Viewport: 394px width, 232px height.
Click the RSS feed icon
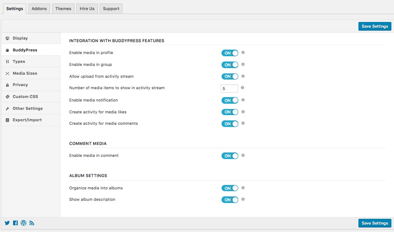point(32,223)
